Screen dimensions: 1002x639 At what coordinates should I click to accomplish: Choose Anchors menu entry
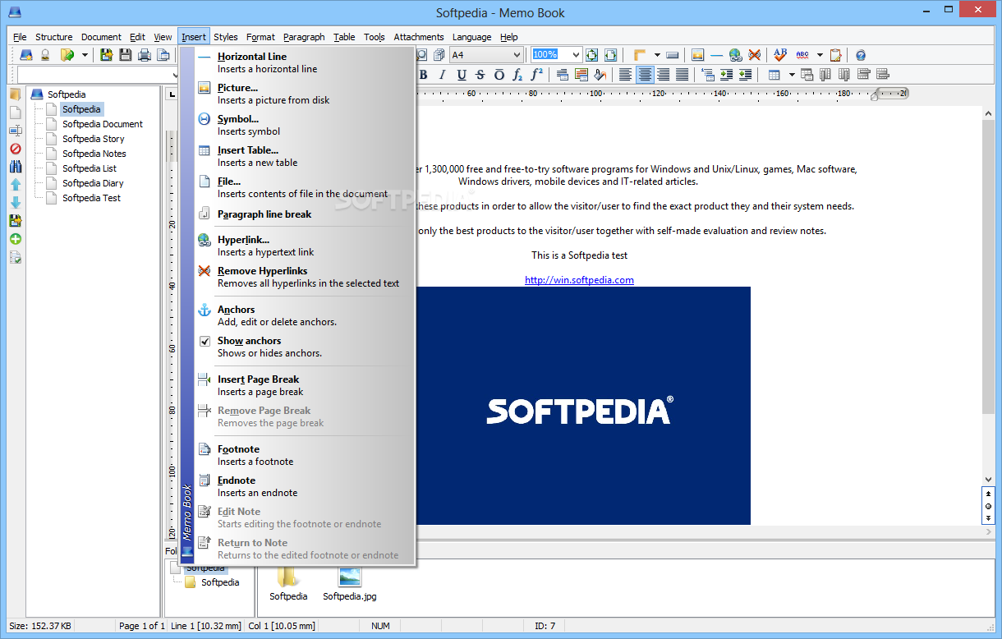click(x=305, y=315)
